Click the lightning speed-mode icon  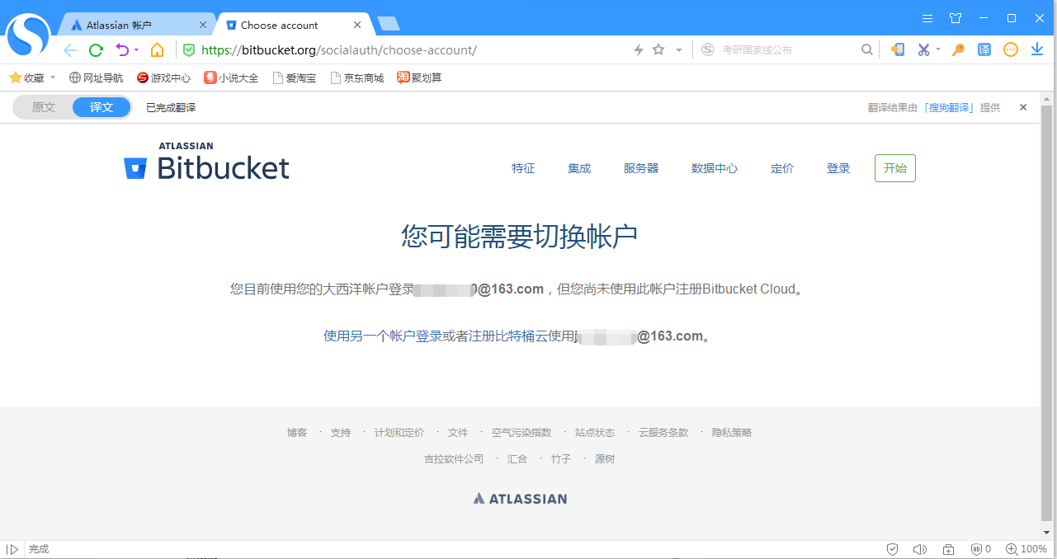click(x=638, y=50)
